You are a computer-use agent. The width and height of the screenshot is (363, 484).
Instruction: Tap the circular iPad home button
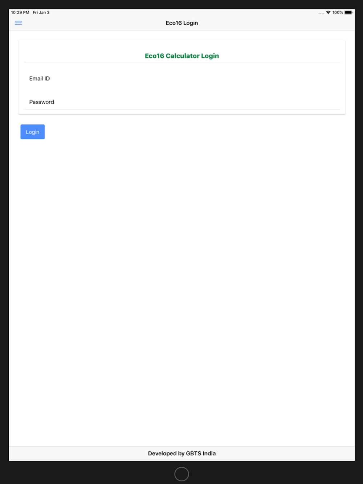181,474
